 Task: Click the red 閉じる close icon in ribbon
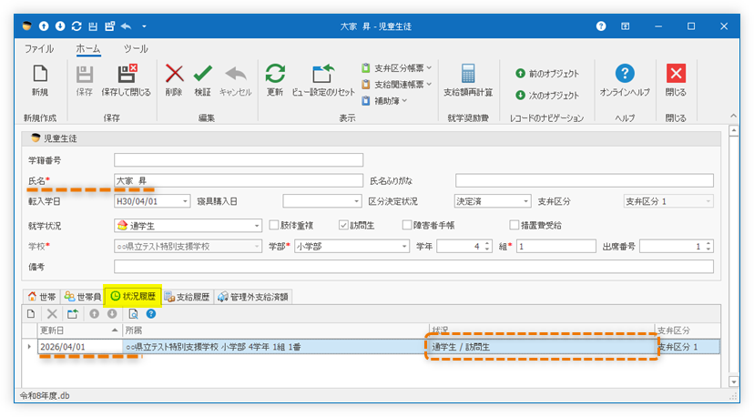[676, 74]
